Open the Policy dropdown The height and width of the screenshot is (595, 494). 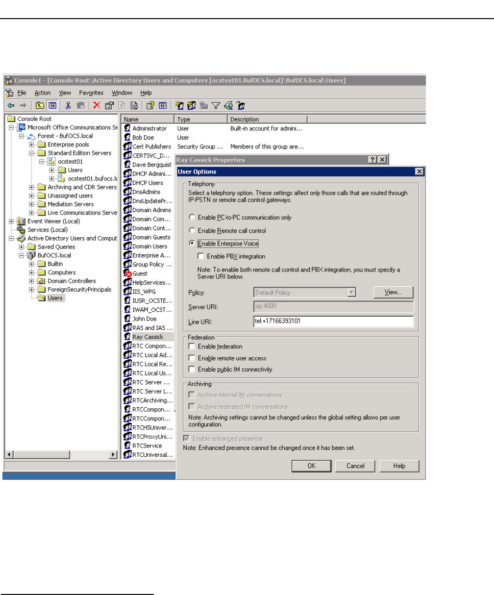coord(351,293)
